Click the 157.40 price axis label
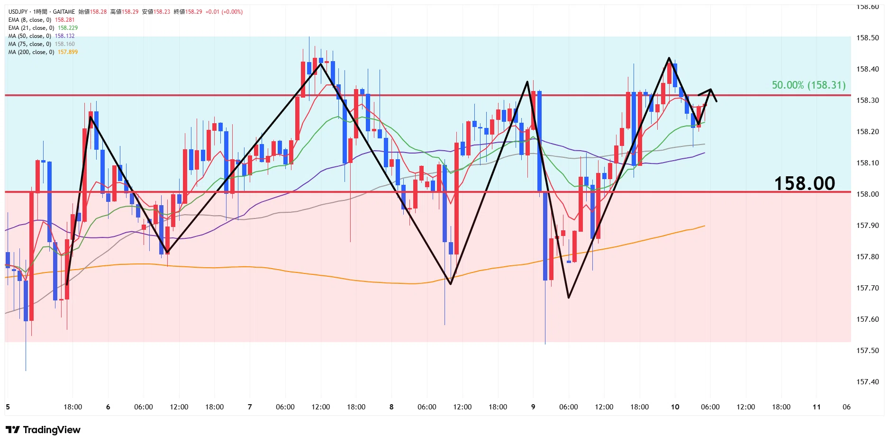The image size is (889, 444). (867, 382)
